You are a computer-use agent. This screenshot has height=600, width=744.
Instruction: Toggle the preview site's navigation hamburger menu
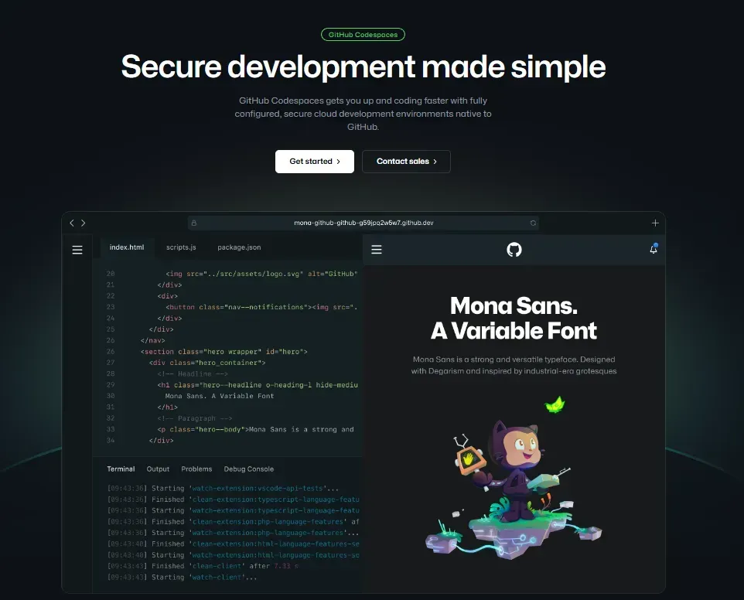(x=377, y=249)
